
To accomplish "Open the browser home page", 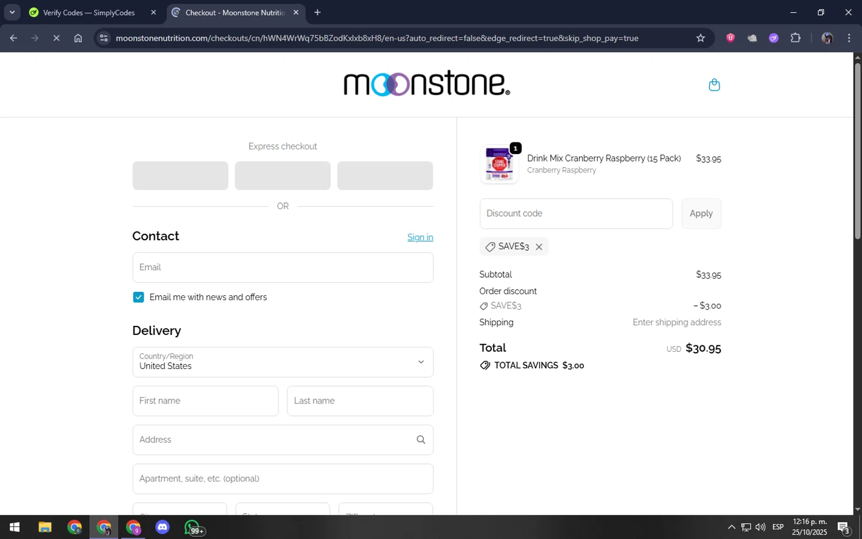I will coord(78,38).
